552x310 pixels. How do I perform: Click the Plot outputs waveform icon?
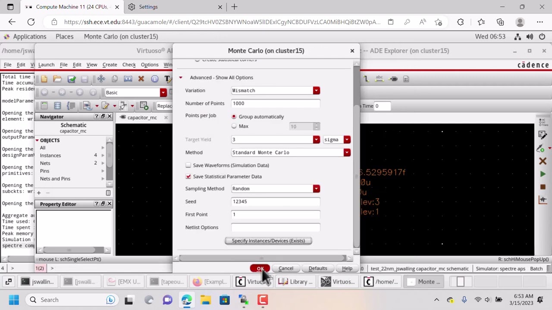[x=543, y=199]
